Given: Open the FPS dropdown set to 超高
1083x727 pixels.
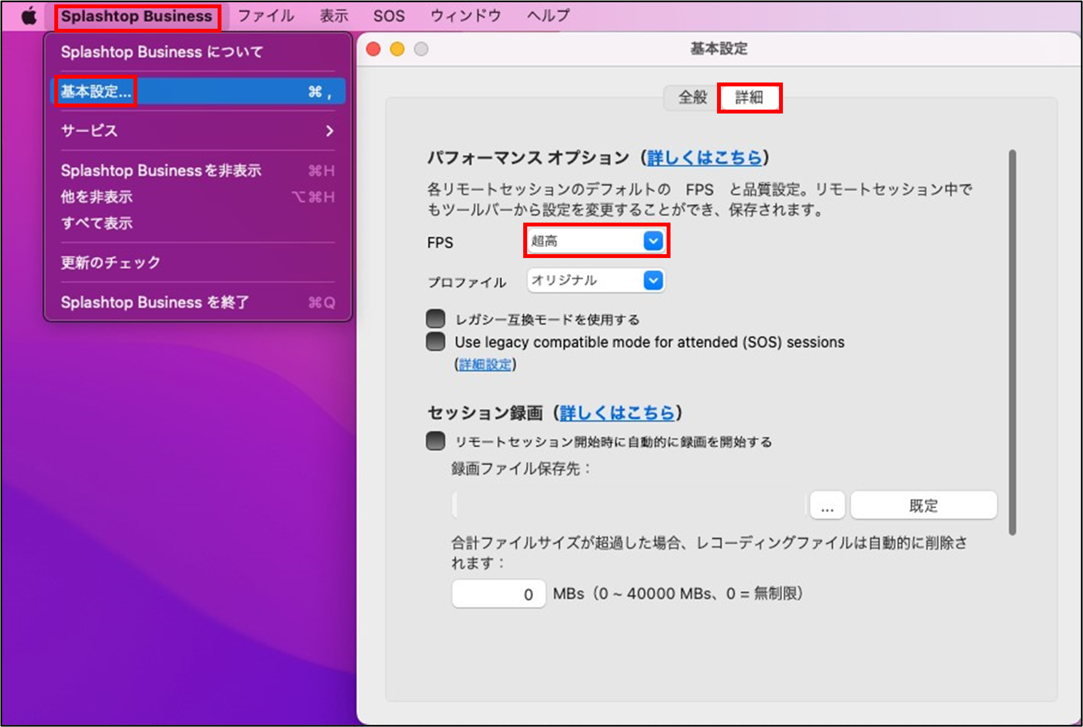Looking at the screenshot, I should (x=587, y=240).
